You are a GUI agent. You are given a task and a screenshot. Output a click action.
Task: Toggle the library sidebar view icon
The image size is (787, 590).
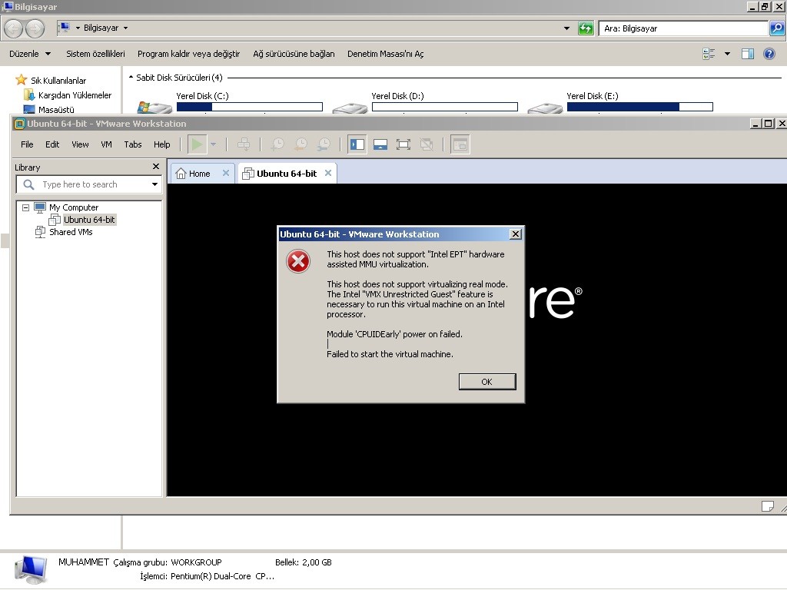357,144
